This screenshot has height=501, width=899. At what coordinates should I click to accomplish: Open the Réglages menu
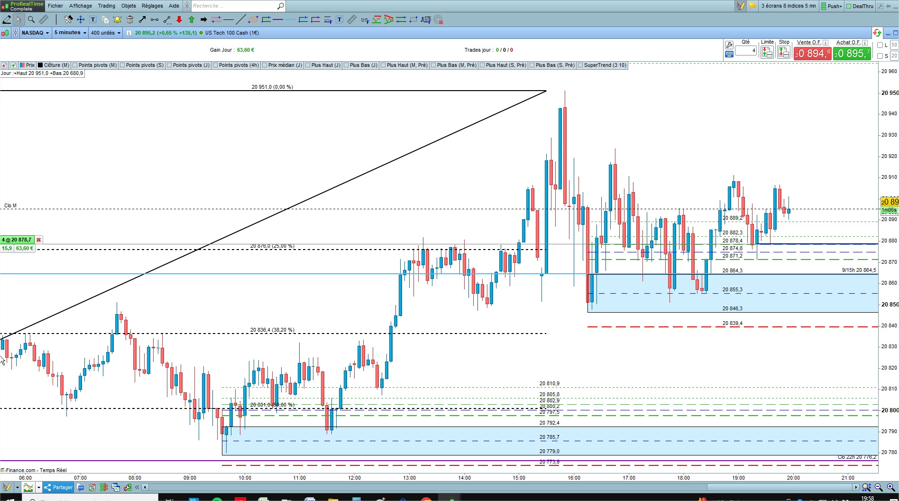(x=152, y=6)
